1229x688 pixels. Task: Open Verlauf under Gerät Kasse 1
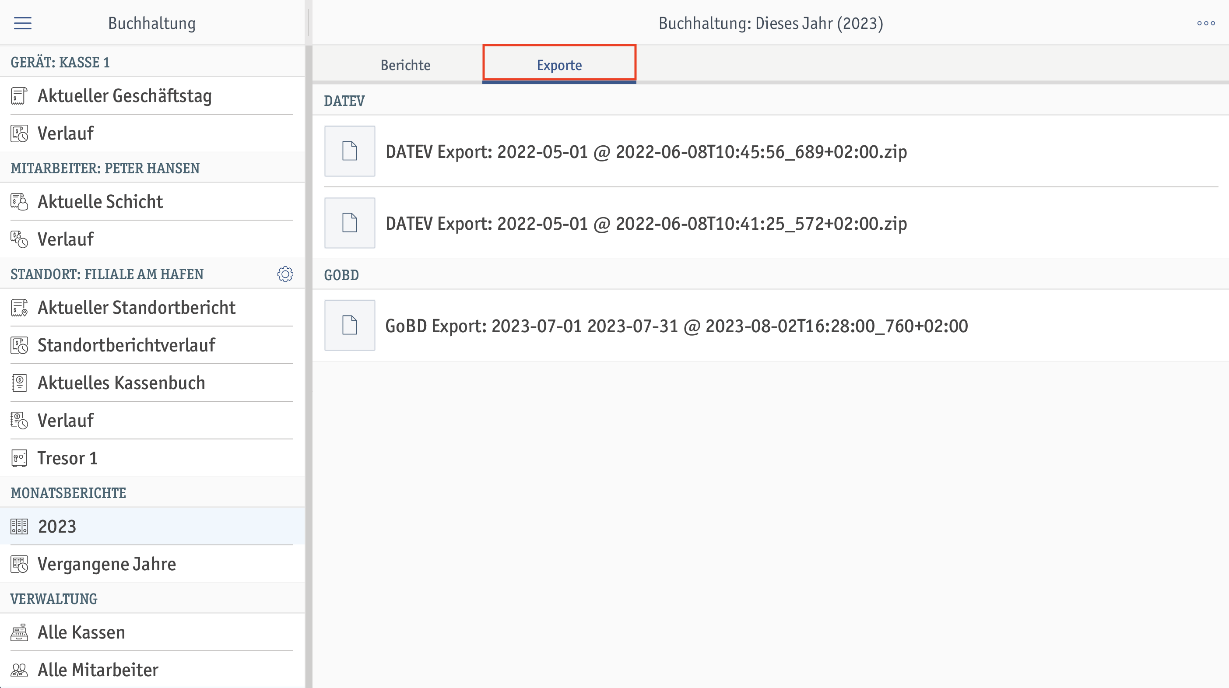pos(152,133)
